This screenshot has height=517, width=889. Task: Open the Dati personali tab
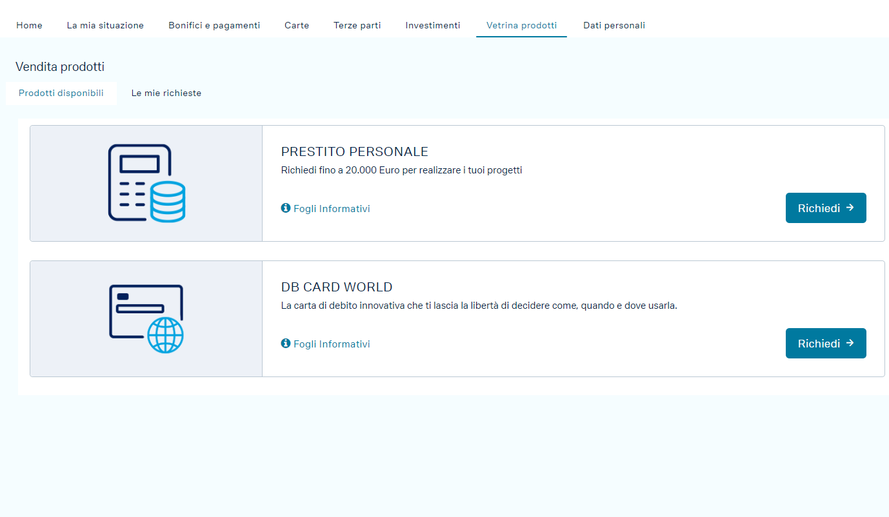[614, 25]
